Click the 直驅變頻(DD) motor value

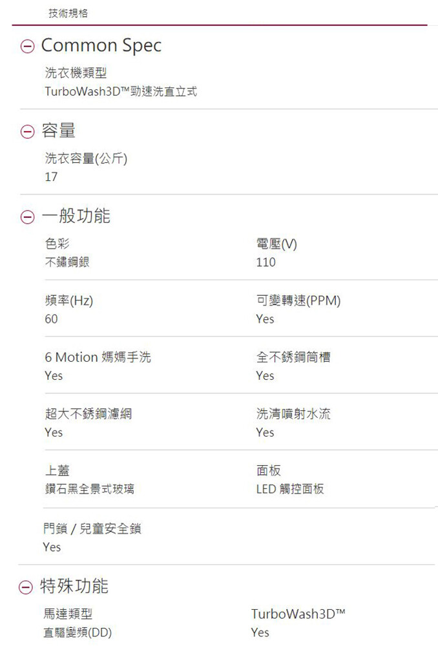pyautogui.click(x=78, y=632)
